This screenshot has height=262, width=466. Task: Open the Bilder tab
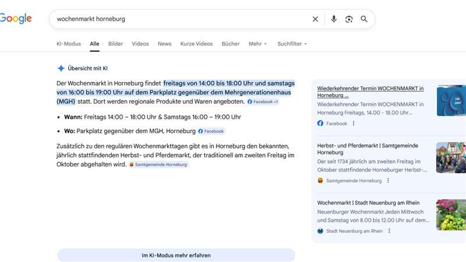(115, 44)
